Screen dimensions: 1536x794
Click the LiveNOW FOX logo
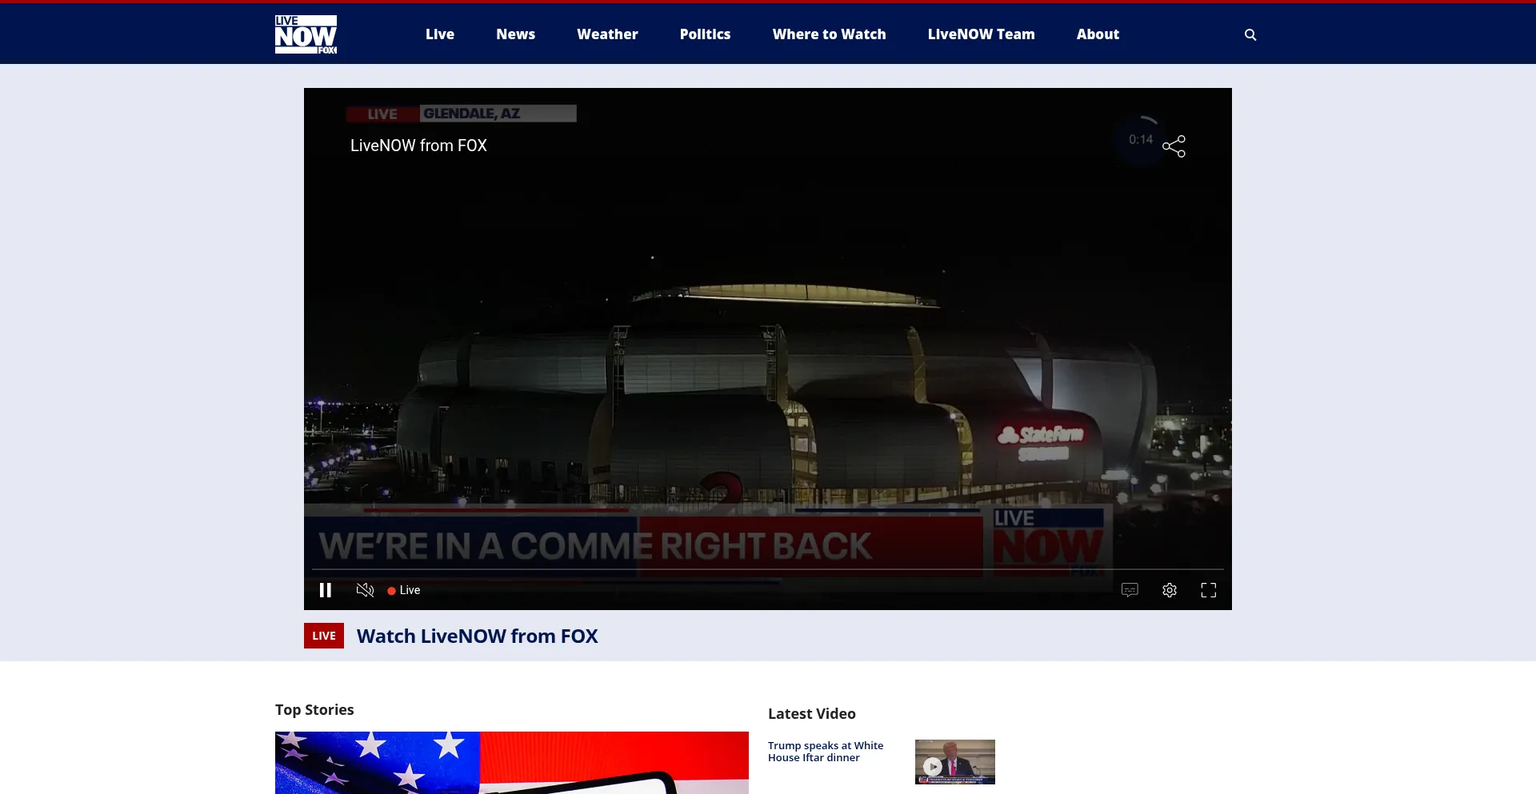306,34
